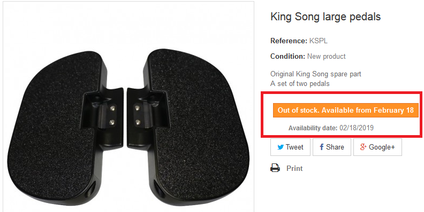424x212 pixels.
Task: Click the New product condition text
Action: tap(327, 57)
